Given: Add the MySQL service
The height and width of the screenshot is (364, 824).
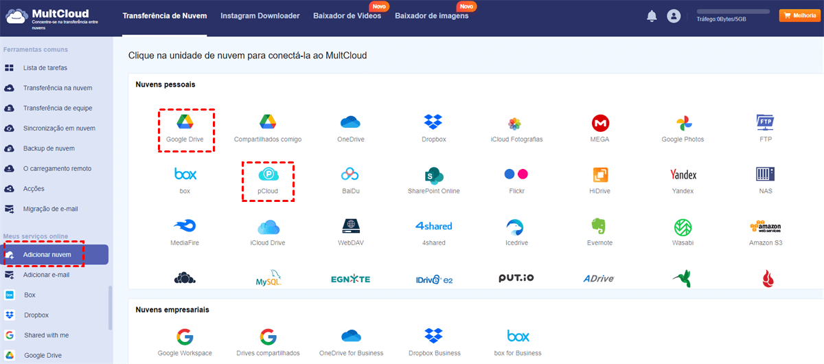Looking at the screenshot, I should click(268, 279).
